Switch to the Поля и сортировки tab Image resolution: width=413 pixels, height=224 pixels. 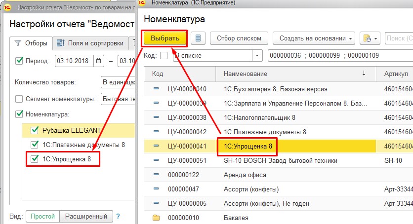tap(90, 43)
